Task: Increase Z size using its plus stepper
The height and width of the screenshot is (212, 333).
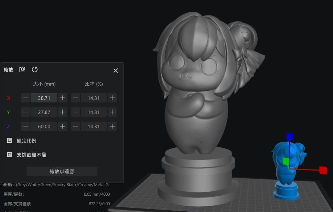Action: pos(62,126)
